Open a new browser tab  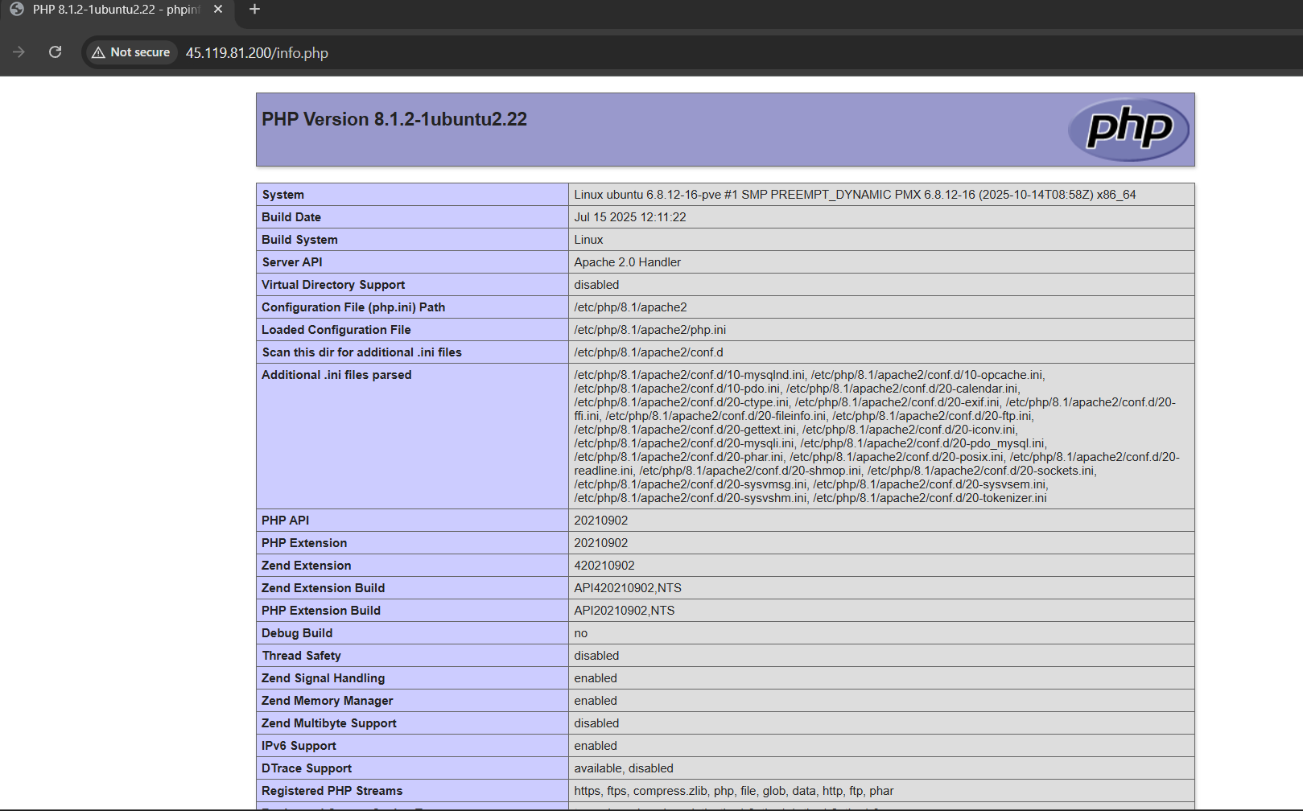(x=254, y=10)
